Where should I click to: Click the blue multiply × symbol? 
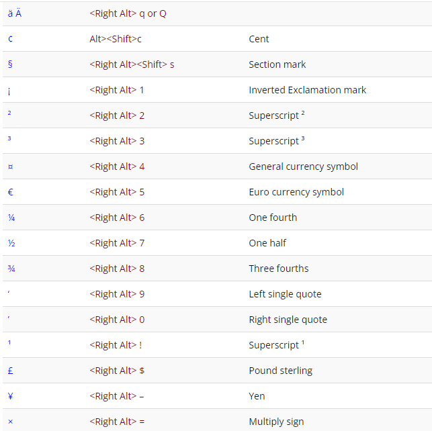click(10, 422)
